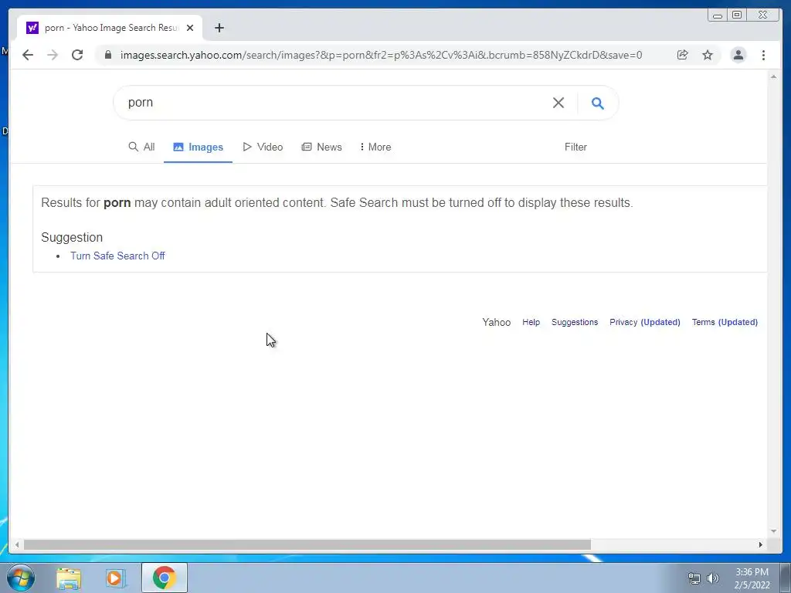
Task: Bookmark this page with the star
Action: point(708,55)
